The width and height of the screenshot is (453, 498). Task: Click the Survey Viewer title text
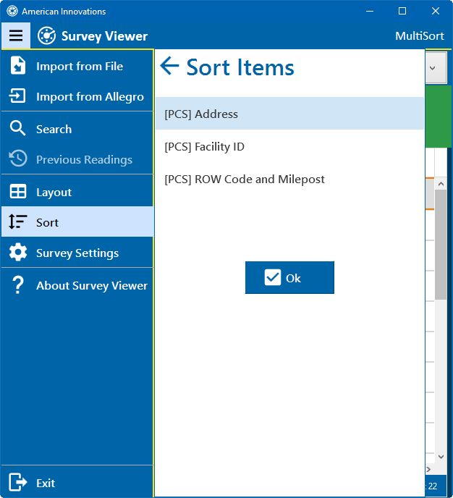(104, 36)
